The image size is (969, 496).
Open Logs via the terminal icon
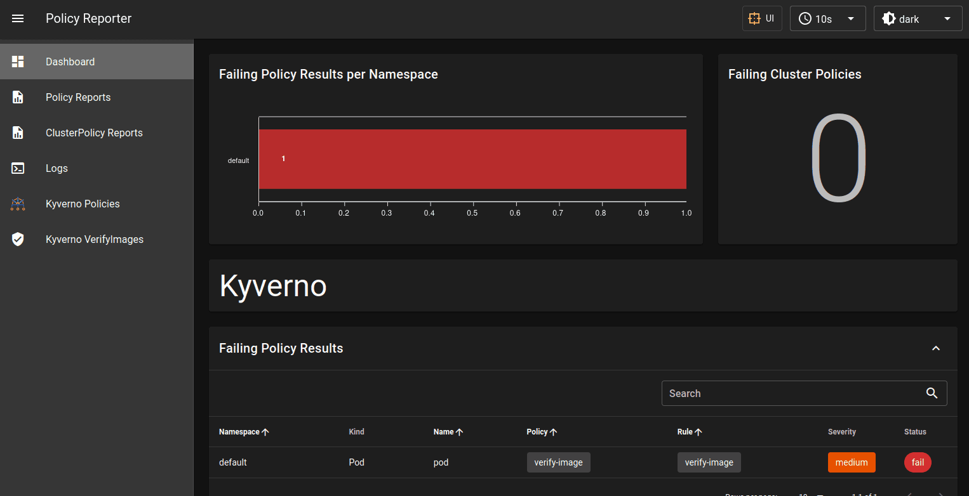[17, 167]
